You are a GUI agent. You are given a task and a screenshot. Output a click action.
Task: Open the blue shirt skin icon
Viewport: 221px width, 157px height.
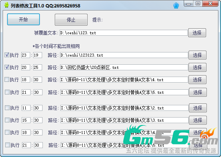click(x=176, y=6)
